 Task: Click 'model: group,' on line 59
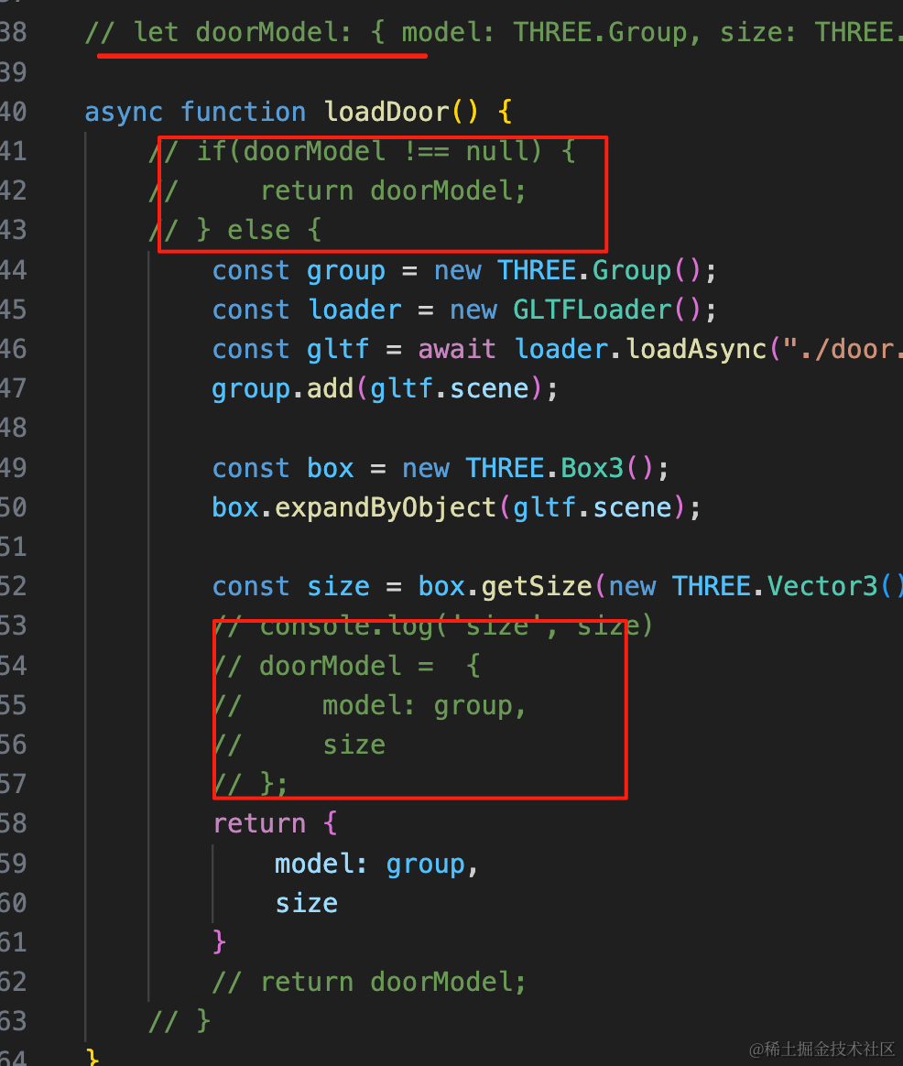click(376, 865)
